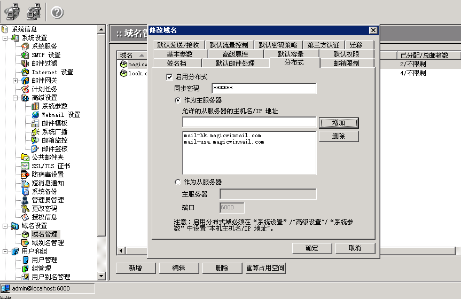Select 系统备份 tree item
Screen dimensions: 461x299
pos(44,191)
